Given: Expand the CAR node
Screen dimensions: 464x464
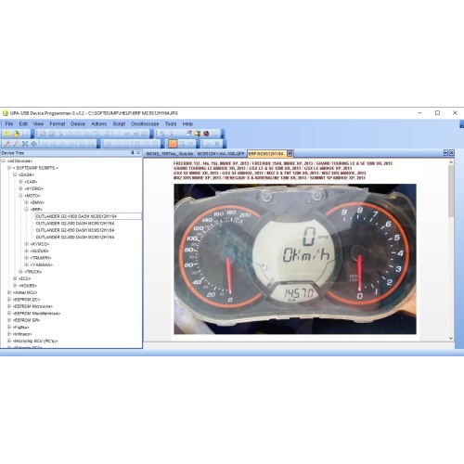Looking at the screenshot, I should pos(20,182).
